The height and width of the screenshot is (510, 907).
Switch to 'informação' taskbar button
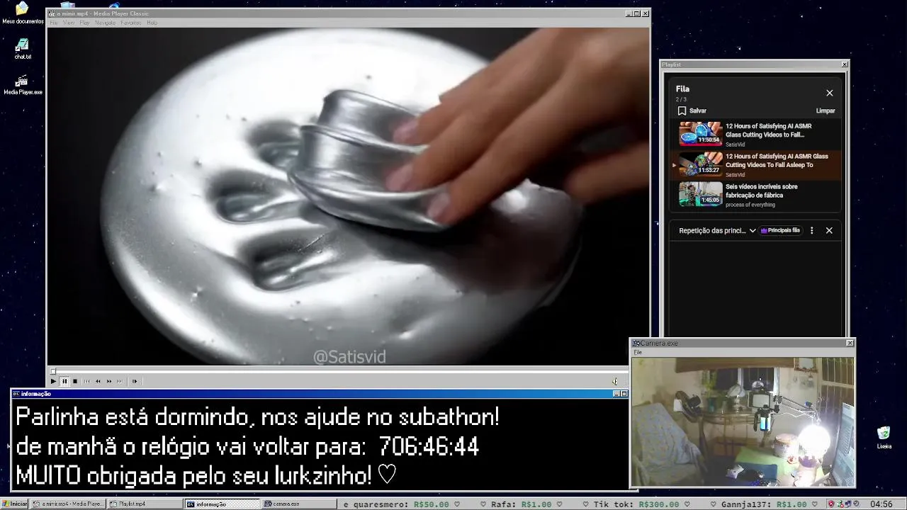click(222, 504)
